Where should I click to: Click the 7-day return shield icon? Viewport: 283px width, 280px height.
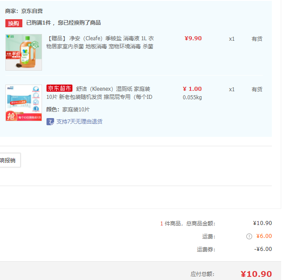[x=50, y=122]
